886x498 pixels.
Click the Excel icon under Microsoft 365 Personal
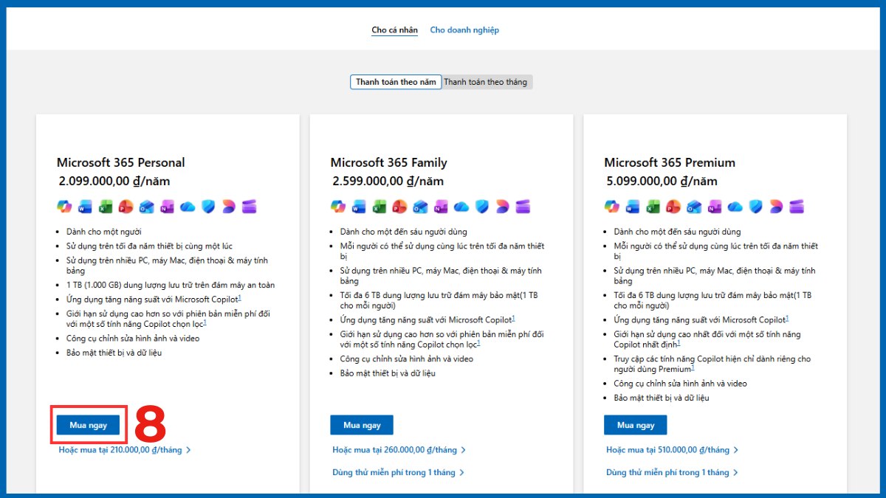click(x=106, y=206)
